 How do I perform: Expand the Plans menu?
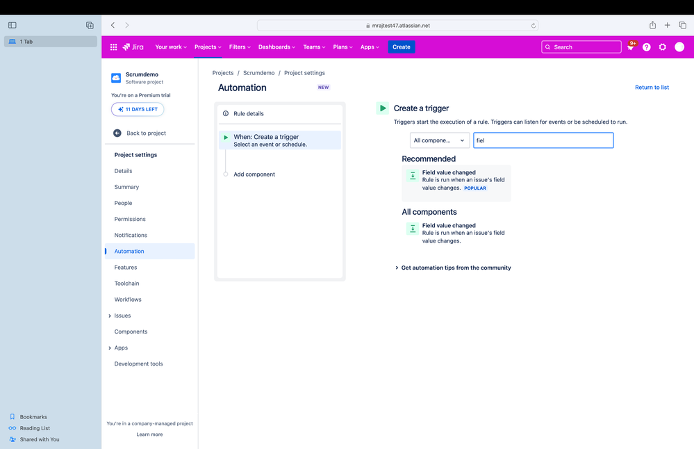coord(342,47)
